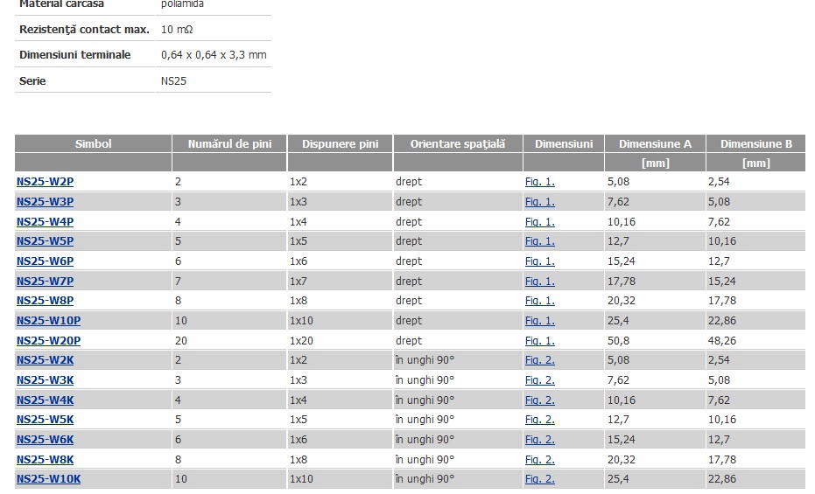Open the NS25-W3P product link

pos(45,201)
